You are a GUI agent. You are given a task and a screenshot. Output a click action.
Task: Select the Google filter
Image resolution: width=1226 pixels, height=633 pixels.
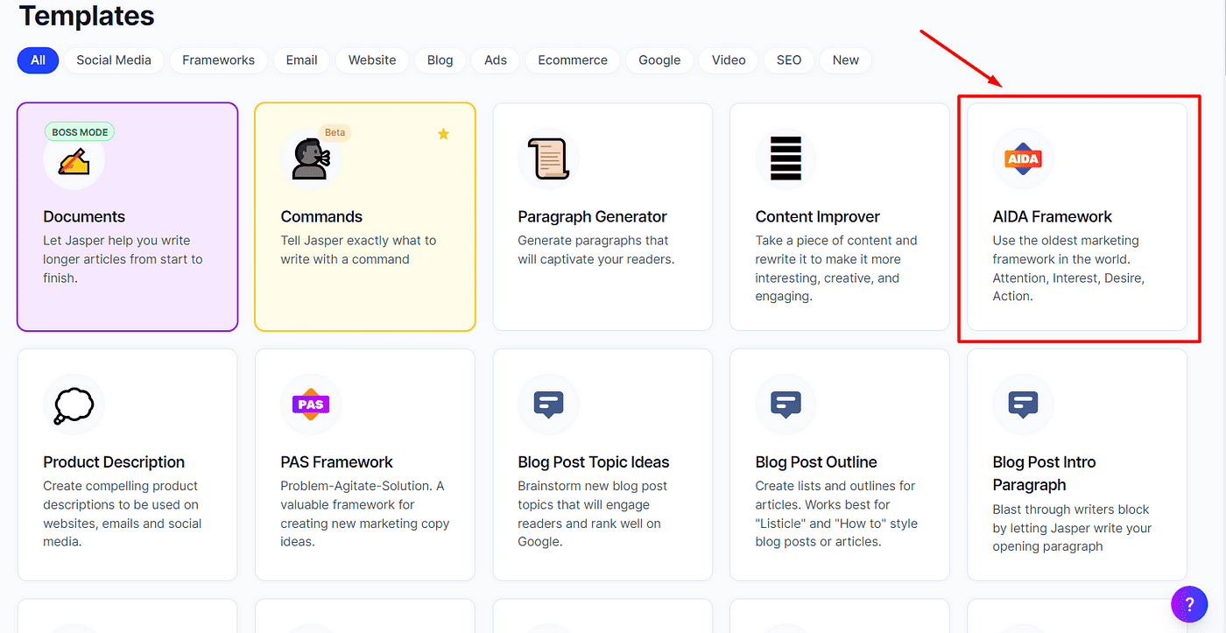point(659,60)
